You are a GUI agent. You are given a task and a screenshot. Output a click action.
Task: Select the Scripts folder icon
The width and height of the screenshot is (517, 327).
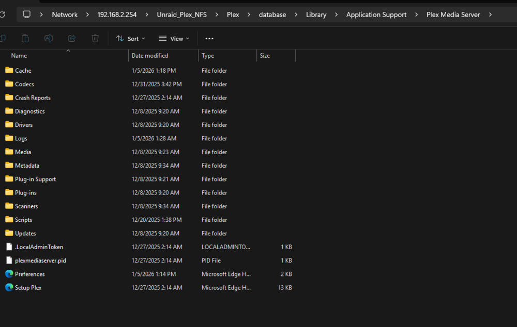[x=9, y=219]
